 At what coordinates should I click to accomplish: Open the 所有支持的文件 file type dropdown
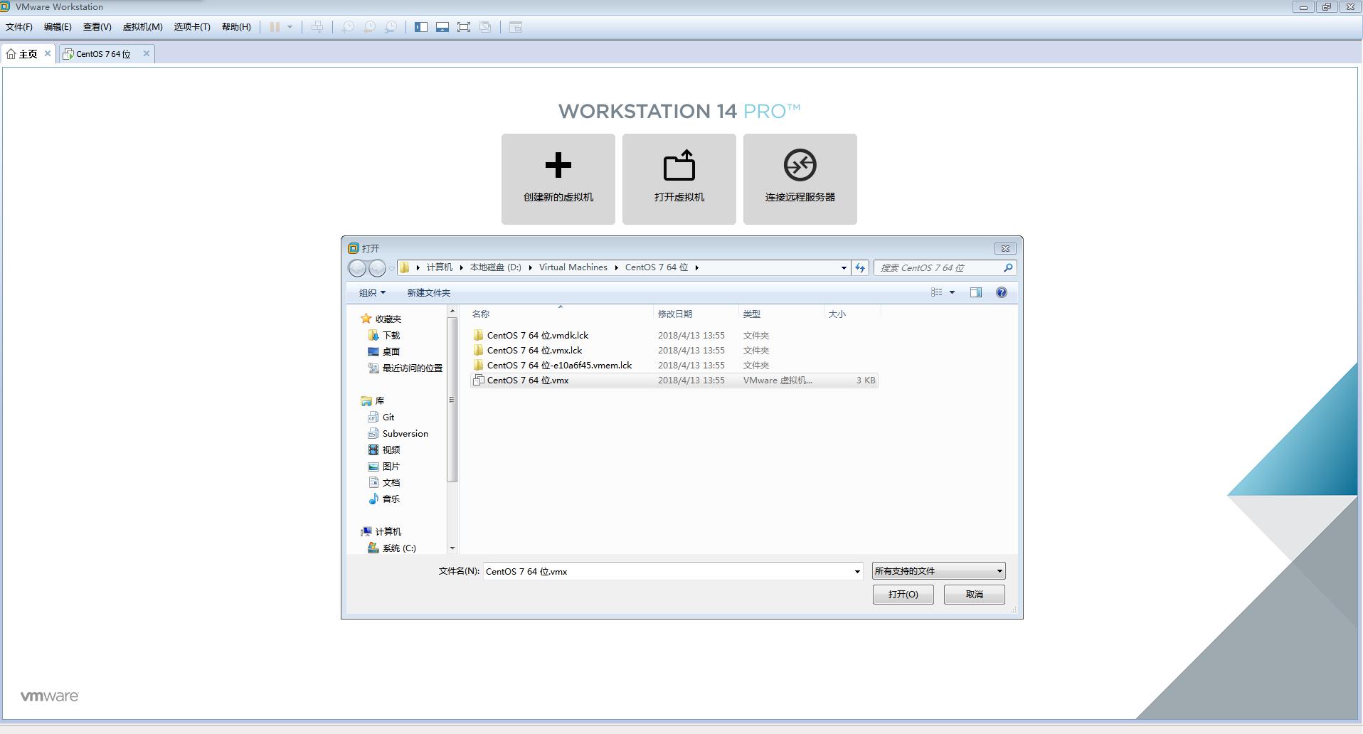click(938, 570)
